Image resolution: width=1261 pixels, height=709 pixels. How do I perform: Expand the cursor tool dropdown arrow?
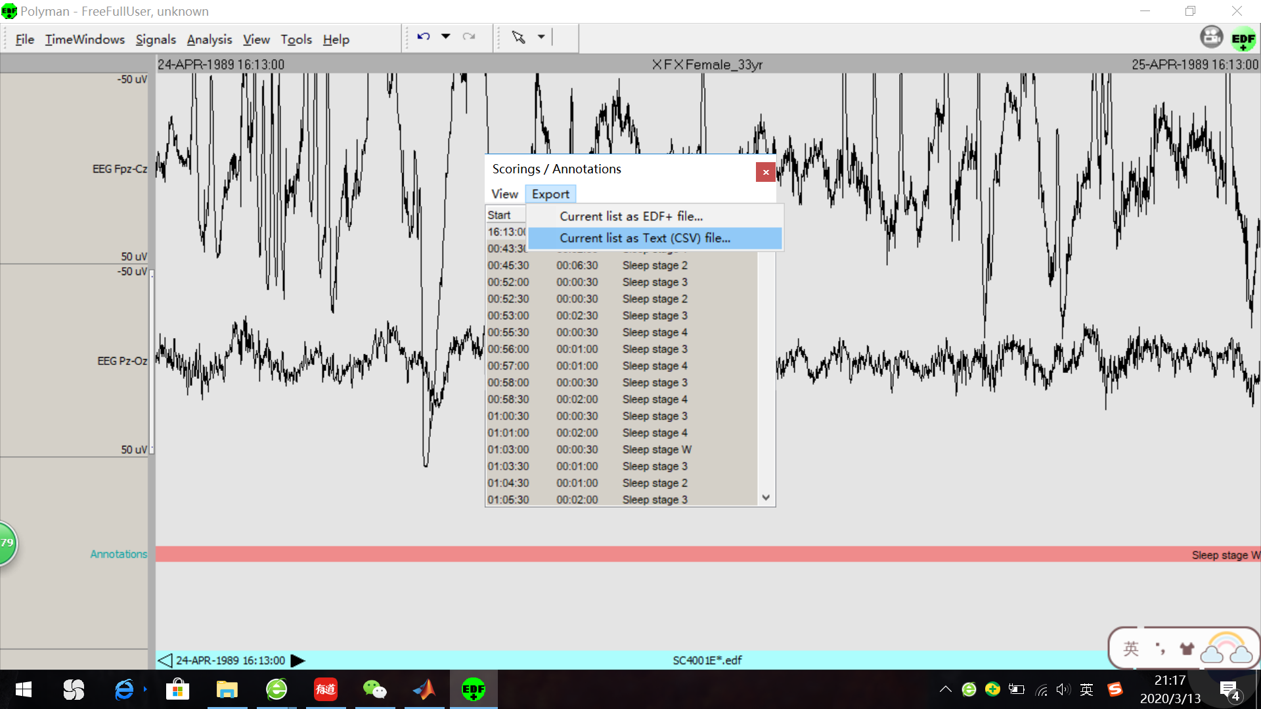click(541, 37)
